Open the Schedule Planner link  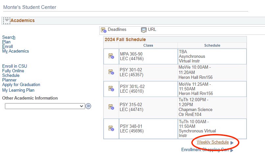11,78
